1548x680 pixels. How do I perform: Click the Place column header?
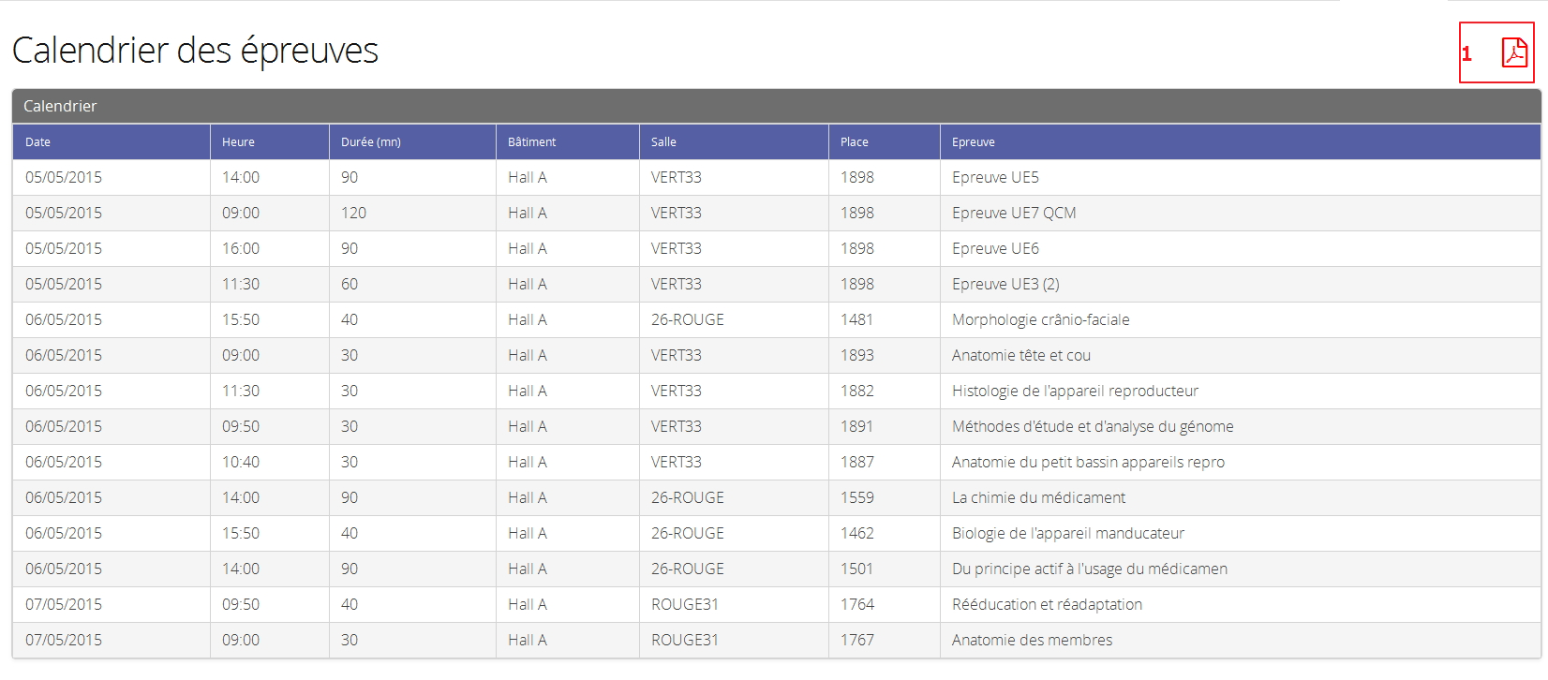point(854,142)
